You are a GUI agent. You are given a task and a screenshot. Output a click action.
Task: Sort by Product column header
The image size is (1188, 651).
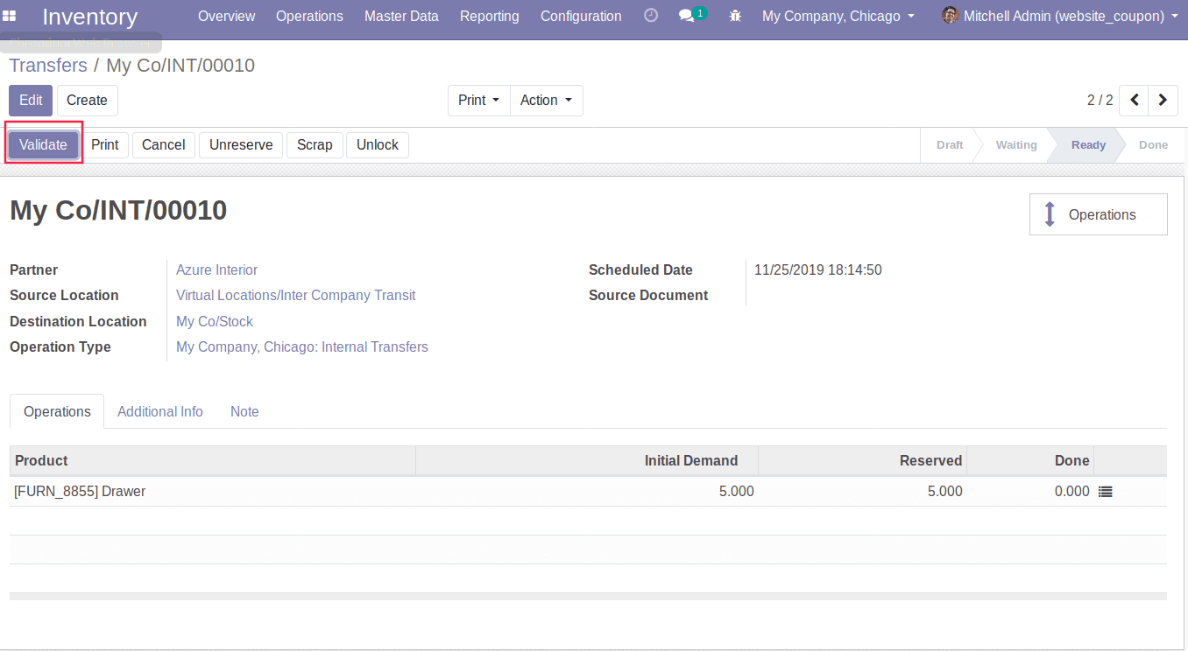tap(212, 460)
